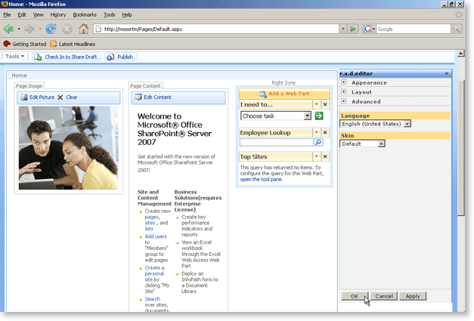Click the Check In to Share Draft icon
This screenshot has width=474, height=321.
[38, 57]
